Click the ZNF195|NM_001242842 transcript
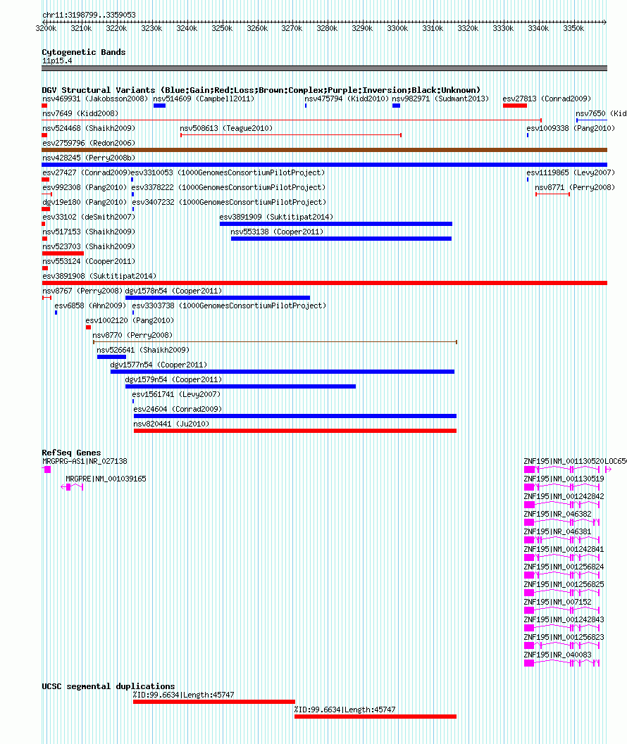This screenshot has height=744, width=627. point(561,505)
